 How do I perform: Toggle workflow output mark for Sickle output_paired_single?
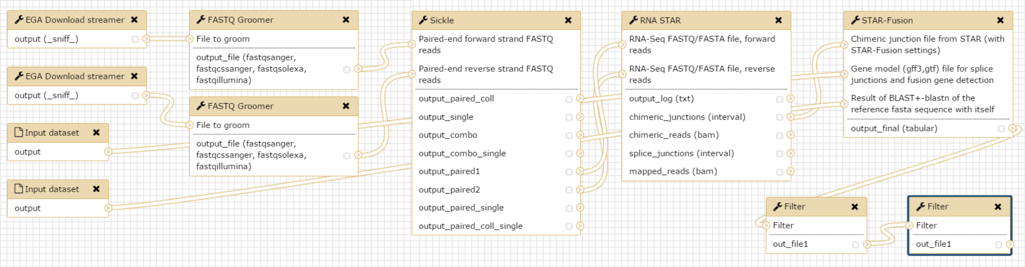pyautogui.click(x=569, y=208)
